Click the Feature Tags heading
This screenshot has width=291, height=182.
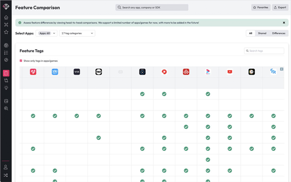32,51
